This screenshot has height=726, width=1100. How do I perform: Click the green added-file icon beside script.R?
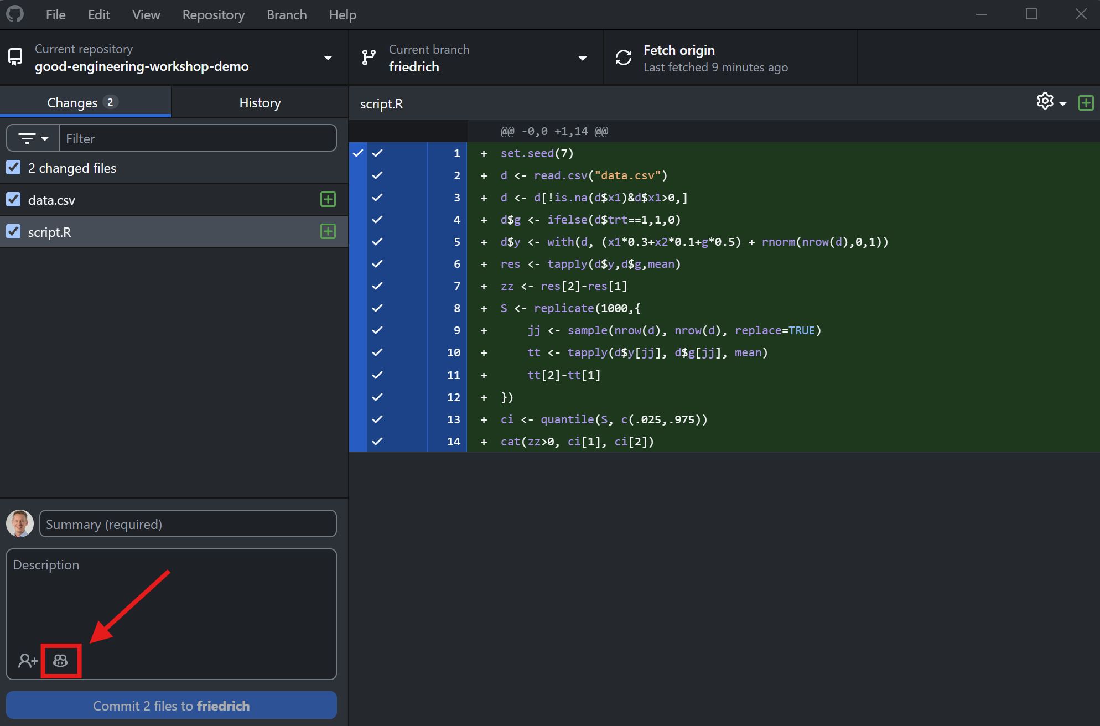pos(328,232)
